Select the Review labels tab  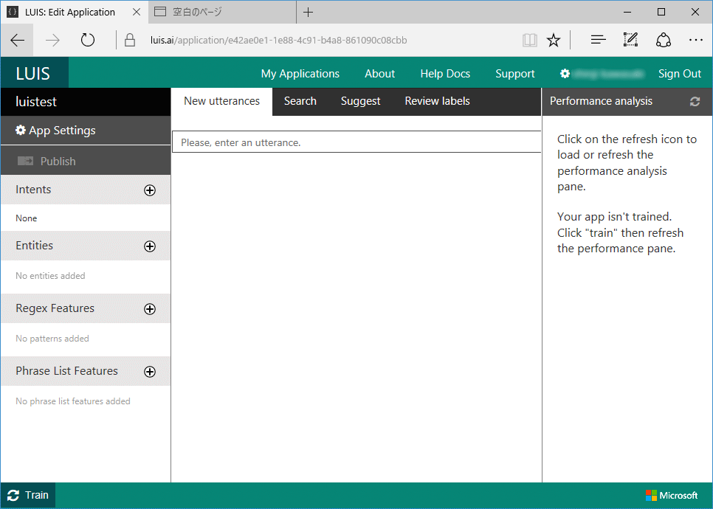(x=437, y=101)
